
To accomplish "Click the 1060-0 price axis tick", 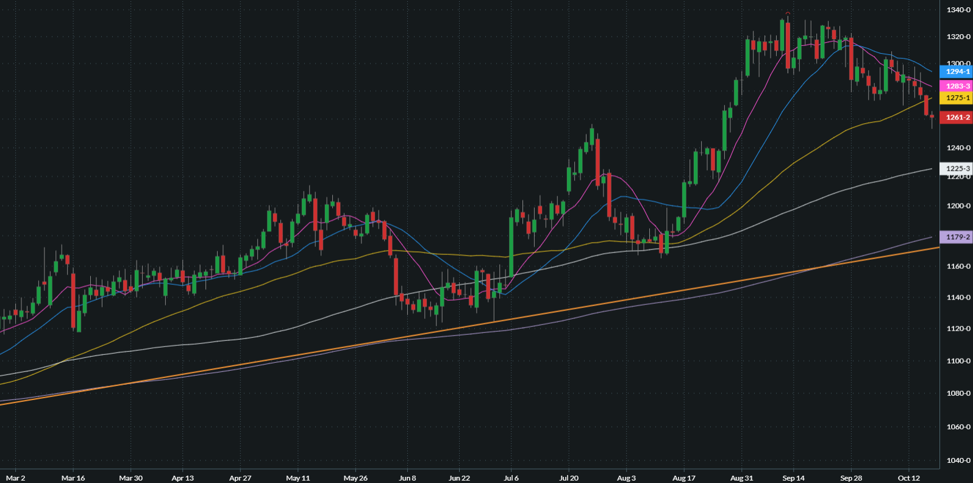I will point(958,427).
